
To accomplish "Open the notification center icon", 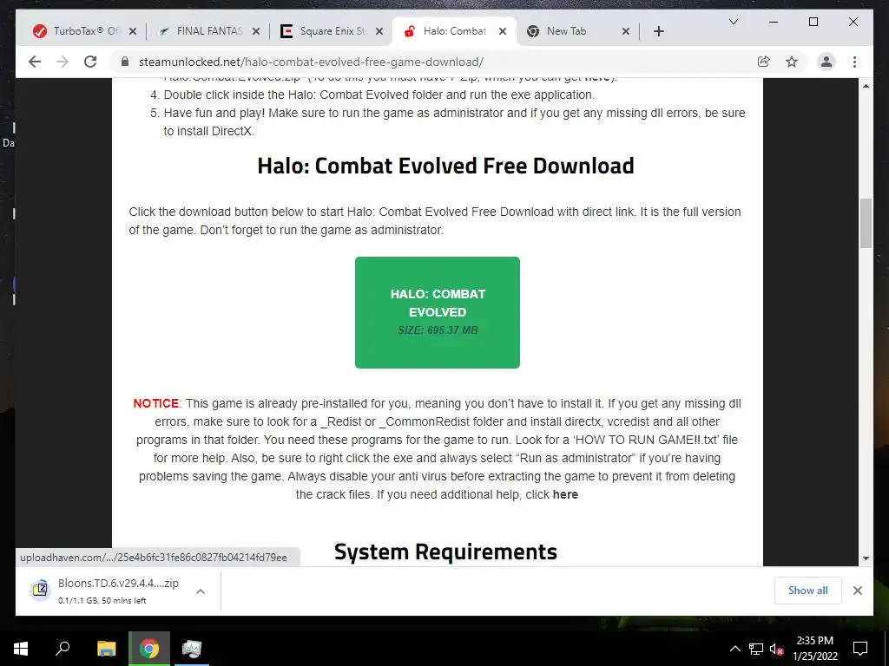I will (x=860, y=649).
